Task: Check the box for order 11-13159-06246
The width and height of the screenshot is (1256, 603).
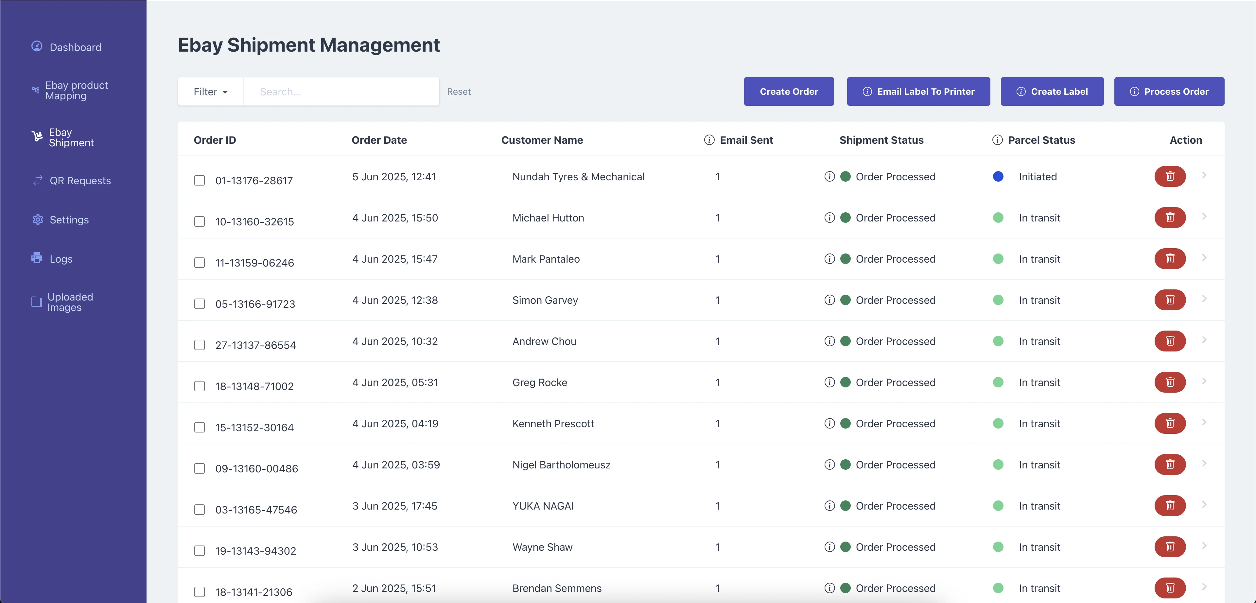Action: [x=200, y=263]
